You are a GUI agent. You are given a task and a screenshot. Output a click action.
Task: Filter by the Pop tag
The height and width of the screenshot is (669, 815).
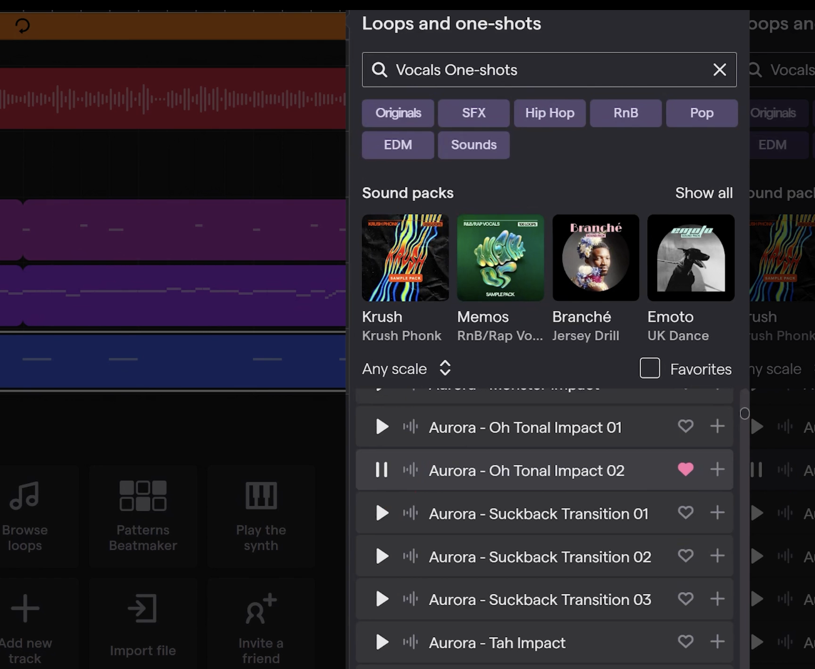click(702, 113)
